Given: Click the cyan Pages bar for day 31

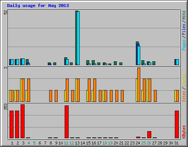Looking at the screenshot, I should pos(177,62).
